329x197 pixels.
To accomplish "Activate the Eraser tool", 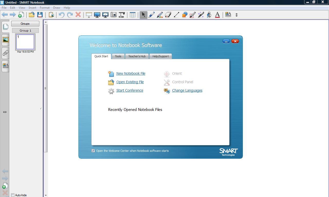I will coord(168,15).
